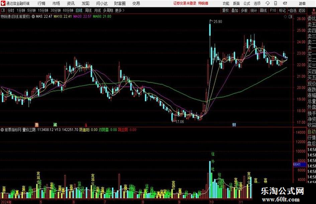This screenshot has height=204, width=316.
Task: Click the 复权 toolbar button
Action: (x=225, y=10)
